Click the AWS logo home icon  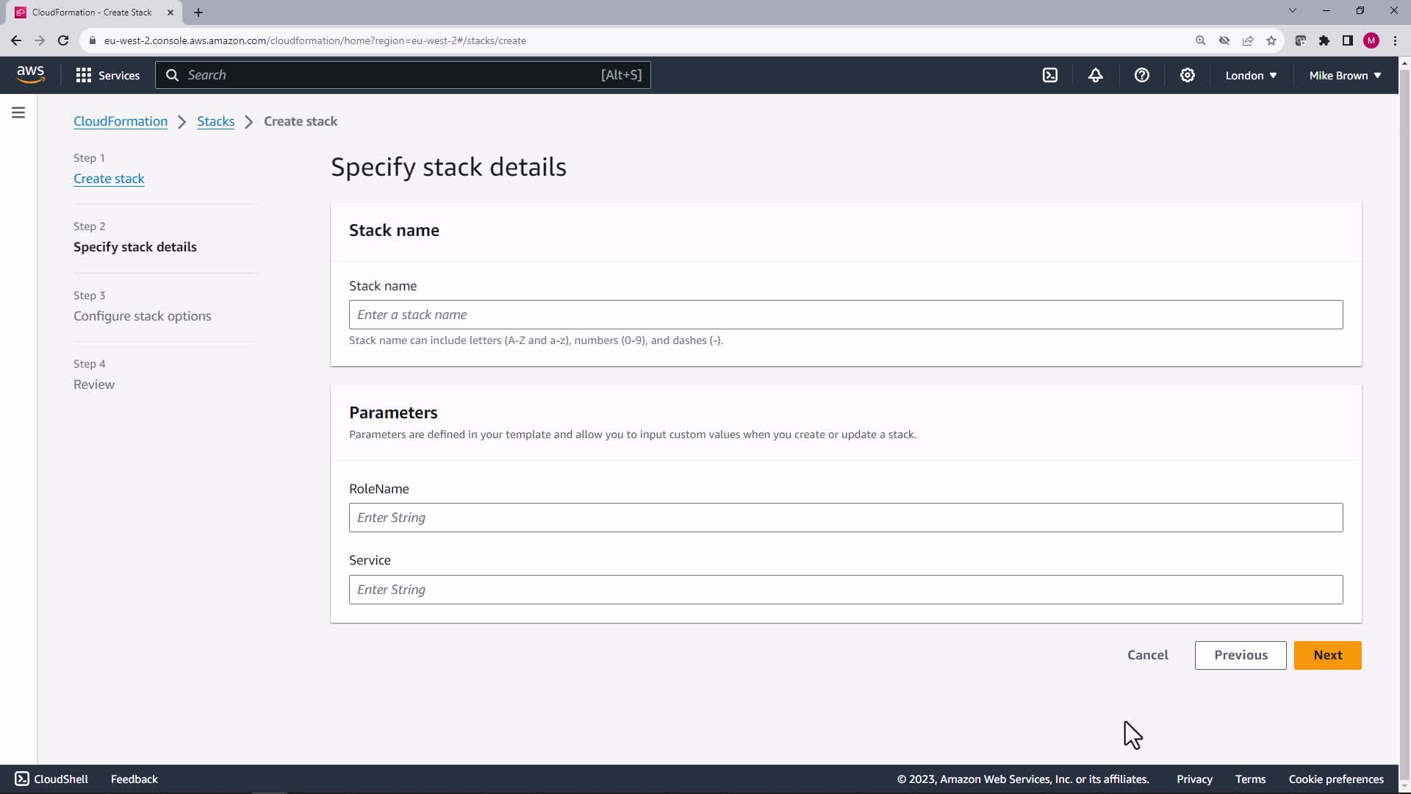pos(30,74)
